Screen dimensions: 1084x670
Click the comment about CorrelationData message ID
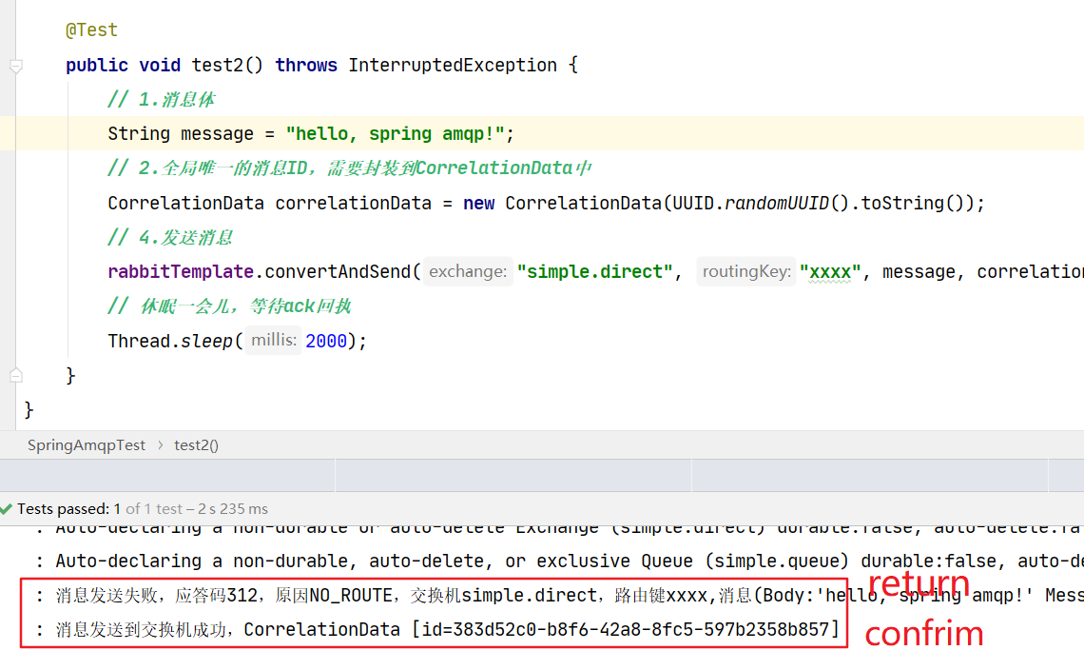point(350,168)
